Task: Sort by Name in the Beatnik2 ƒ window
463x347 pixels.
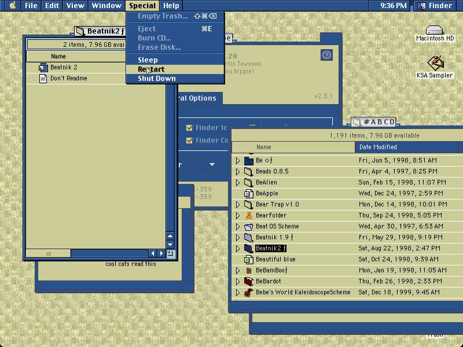Action: pyautogui.click(x=76, y=56)
